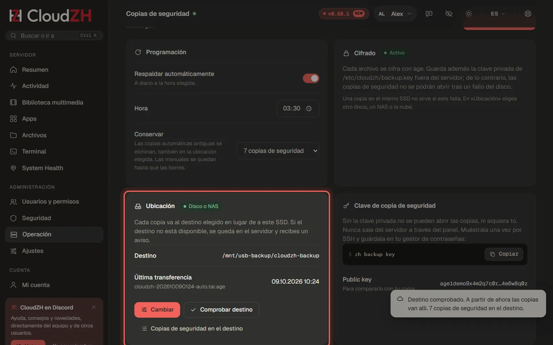
Task: Open Resumen in the sidebar
Action: tap(54, 70)
